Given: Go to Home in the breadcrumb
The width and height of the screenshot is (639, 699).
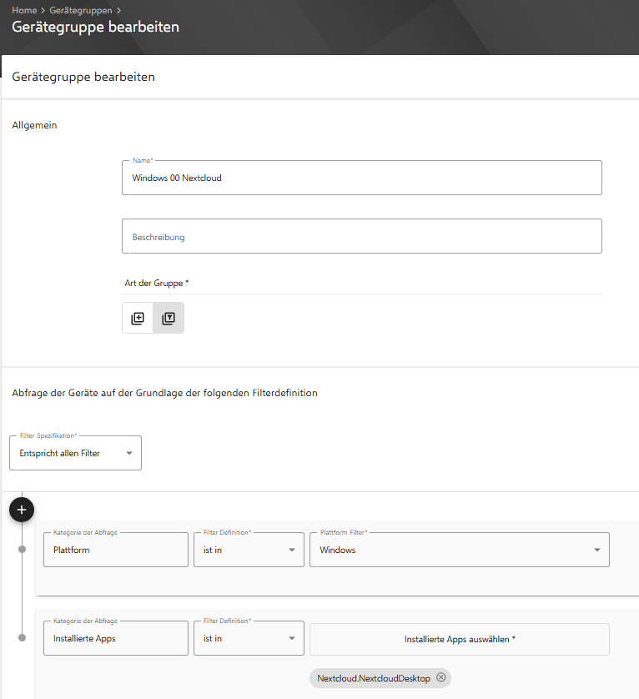Looking at the screenshot, I should (x=23, y=10).
